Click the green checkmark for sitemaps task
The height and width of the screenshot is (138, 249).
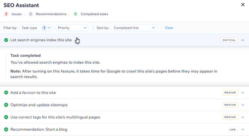click(6, 105)
